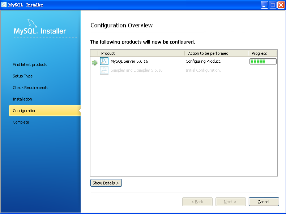Click the Cancel button

click(x=264, y=202)
